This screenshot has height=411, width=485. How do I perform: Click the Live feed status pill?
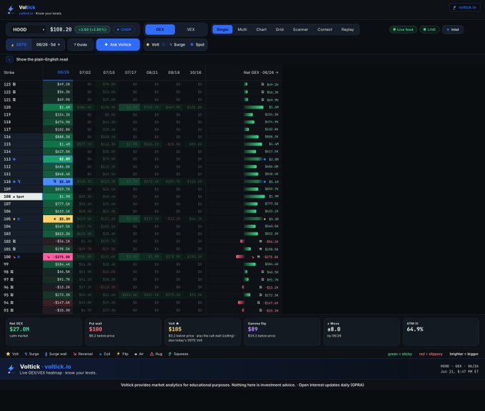[403, 30]
